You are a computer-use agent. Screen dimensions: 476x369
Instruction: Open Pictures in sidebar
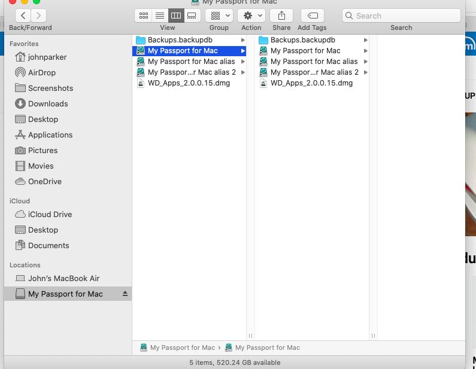pyautogui.click(x=68, y=150)
